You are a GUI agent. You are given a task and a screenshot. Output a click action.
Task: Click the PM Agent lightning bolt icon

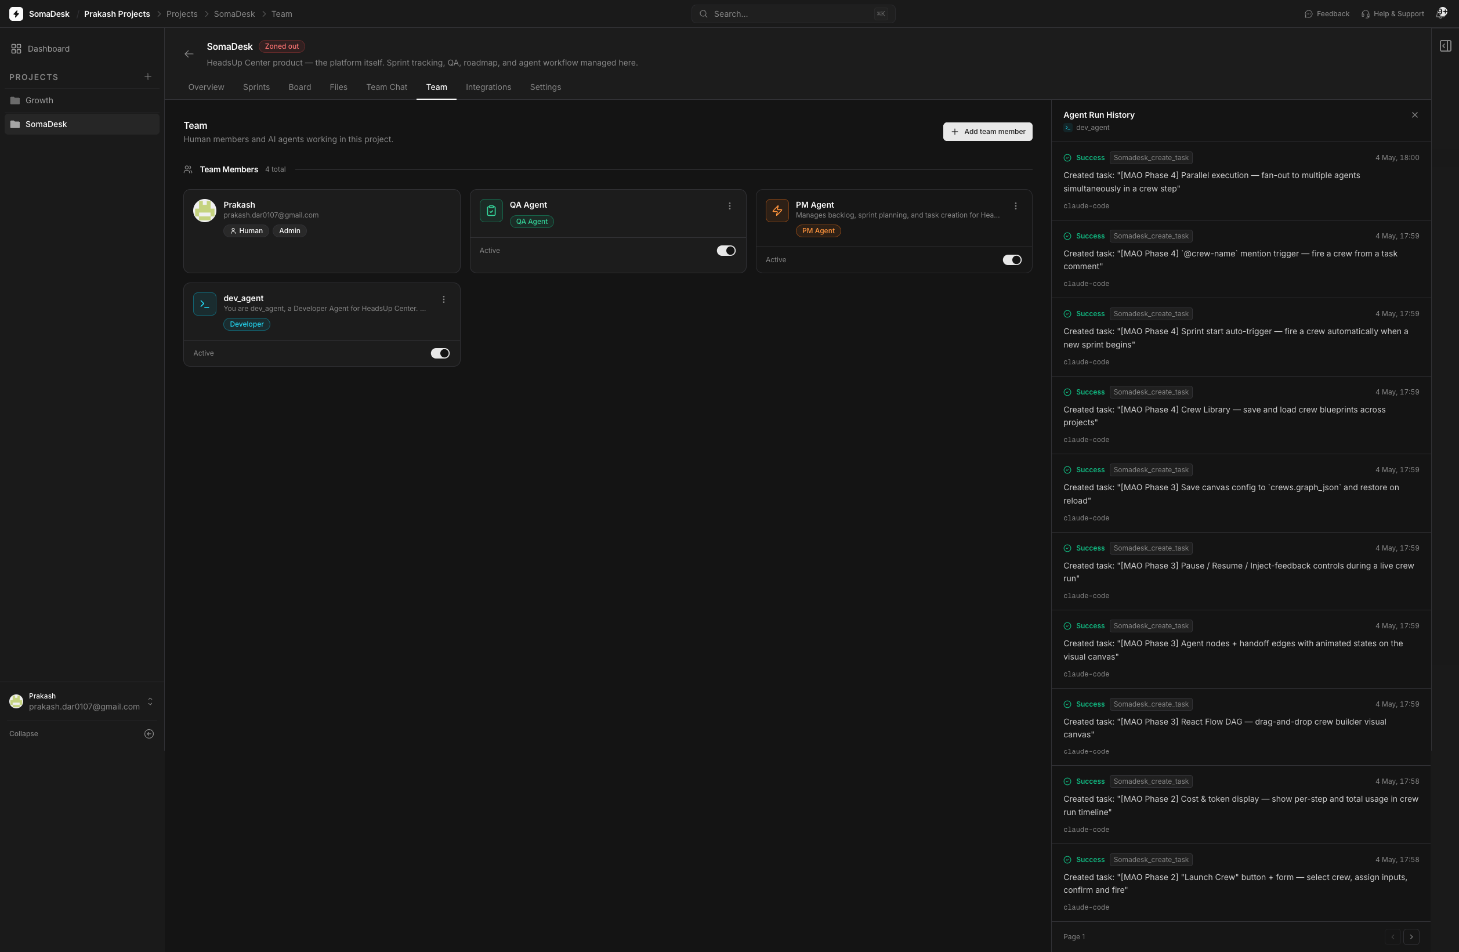pos(777,210)
